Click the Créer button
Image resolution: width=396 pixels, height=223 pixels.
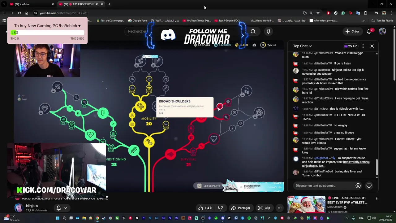(x=352, y=31)
